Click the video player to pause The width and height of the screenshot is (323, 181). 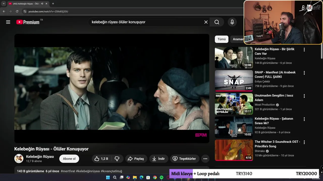click(x=112, y=88)
